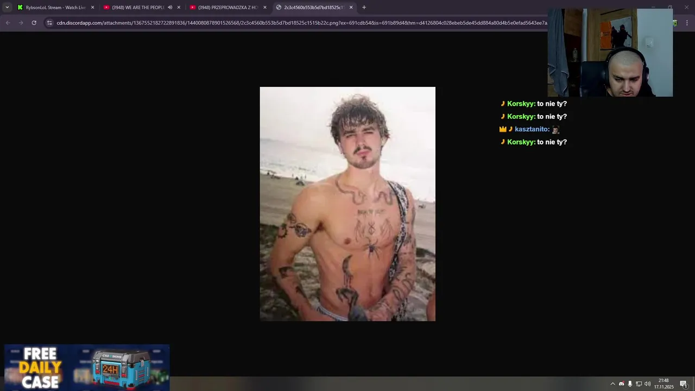This screenshot has height=391, width=695.
Task: Close the 2c3c4560b553 image tab
Action: (x=351, y=7)
